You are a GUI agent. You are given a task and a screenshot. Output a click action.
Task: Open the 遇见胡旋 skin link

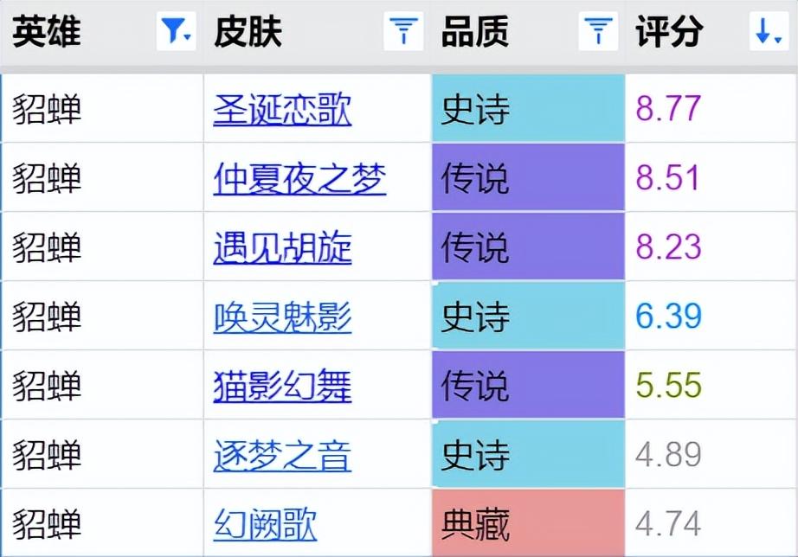[x=282, y=247]
